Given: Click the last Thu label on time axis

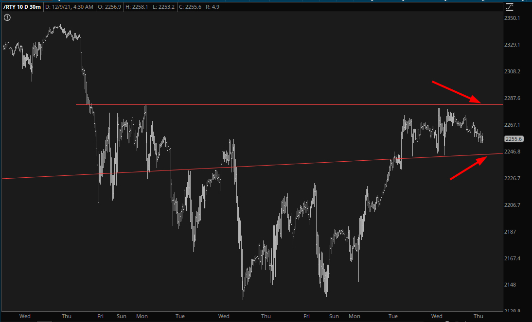Looking at the screenshot, I should click(x=478, y=316).
